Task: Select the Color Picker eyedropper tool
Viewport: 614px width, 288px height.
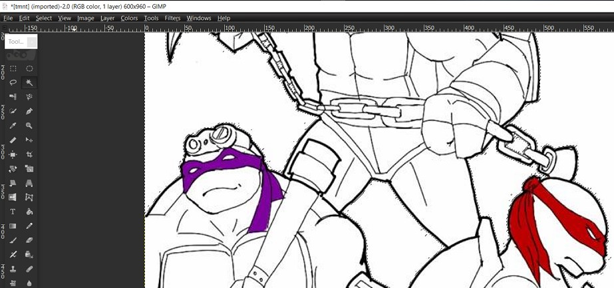Action: click(x=13, y=125)
